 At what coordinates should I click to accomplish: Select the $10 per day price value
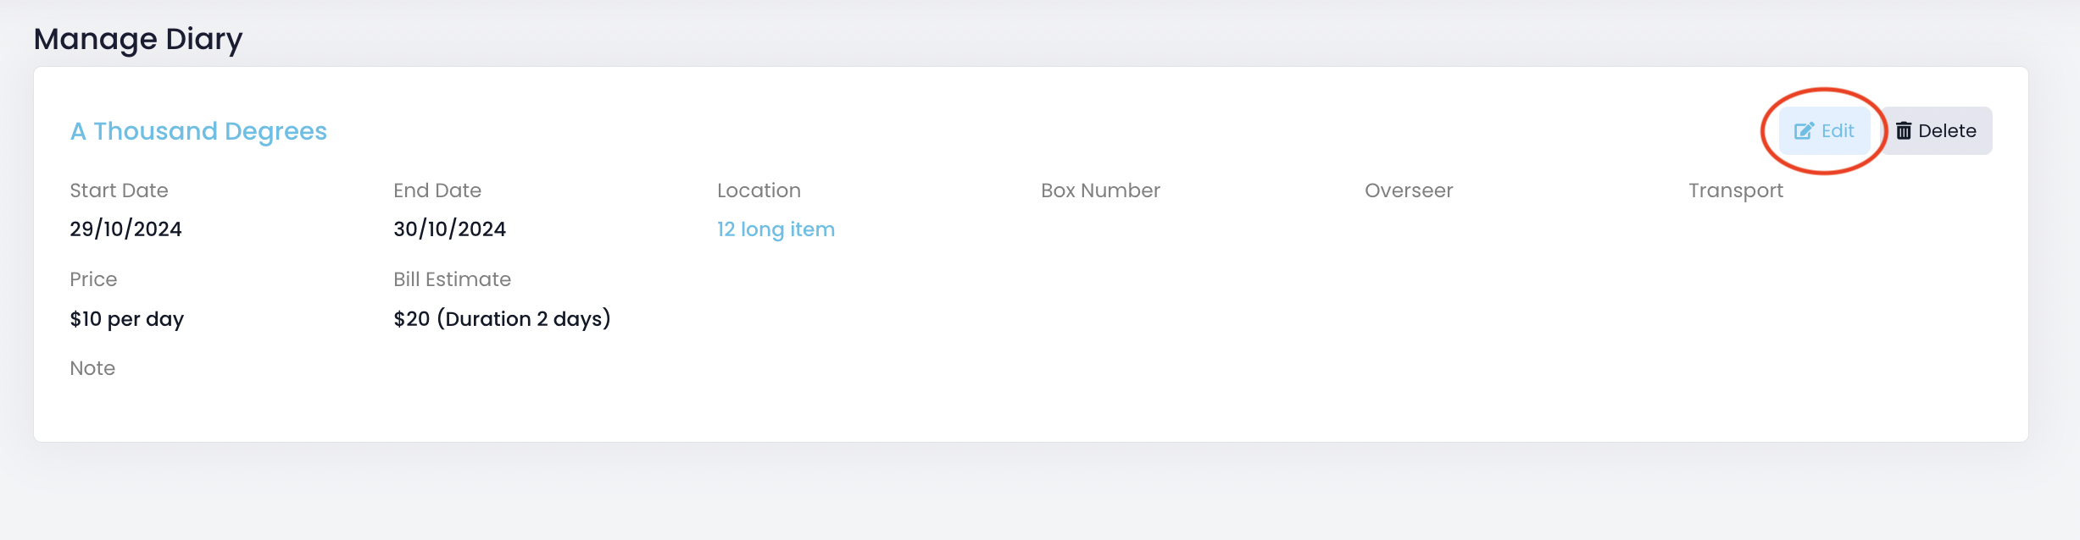(x=126, y=319)
